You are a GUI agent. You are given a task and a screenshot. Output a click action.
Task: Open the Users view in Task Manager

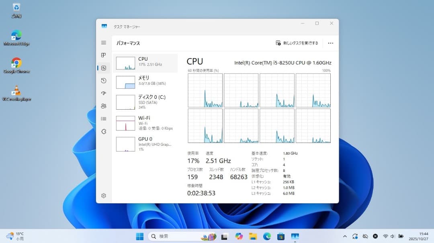[104, 106]
